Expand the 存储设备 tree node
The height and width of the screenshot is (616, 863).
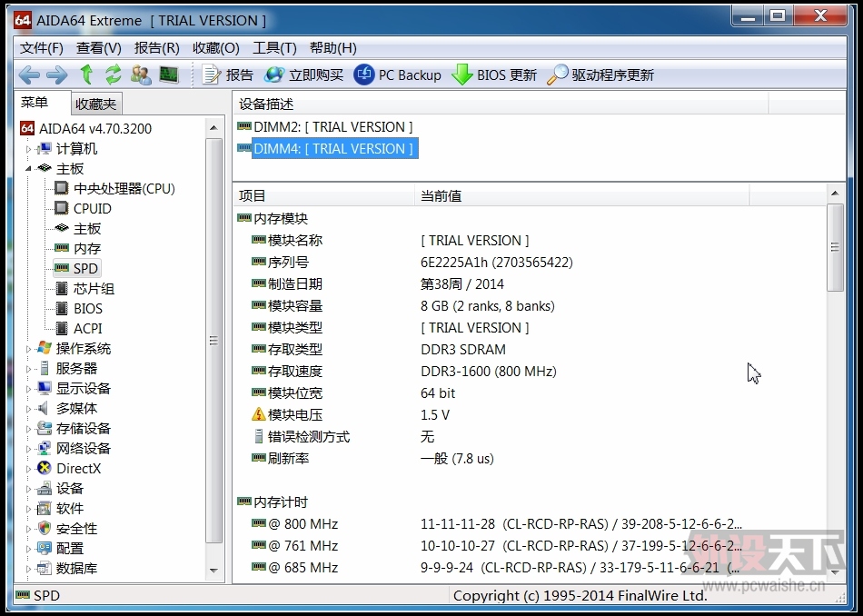[x=29, y=428]
